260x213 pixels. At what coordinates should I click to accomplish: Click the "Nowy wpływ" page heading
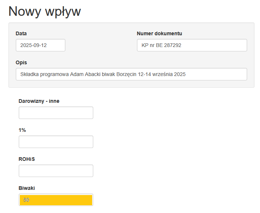click(x=44, y=11)
